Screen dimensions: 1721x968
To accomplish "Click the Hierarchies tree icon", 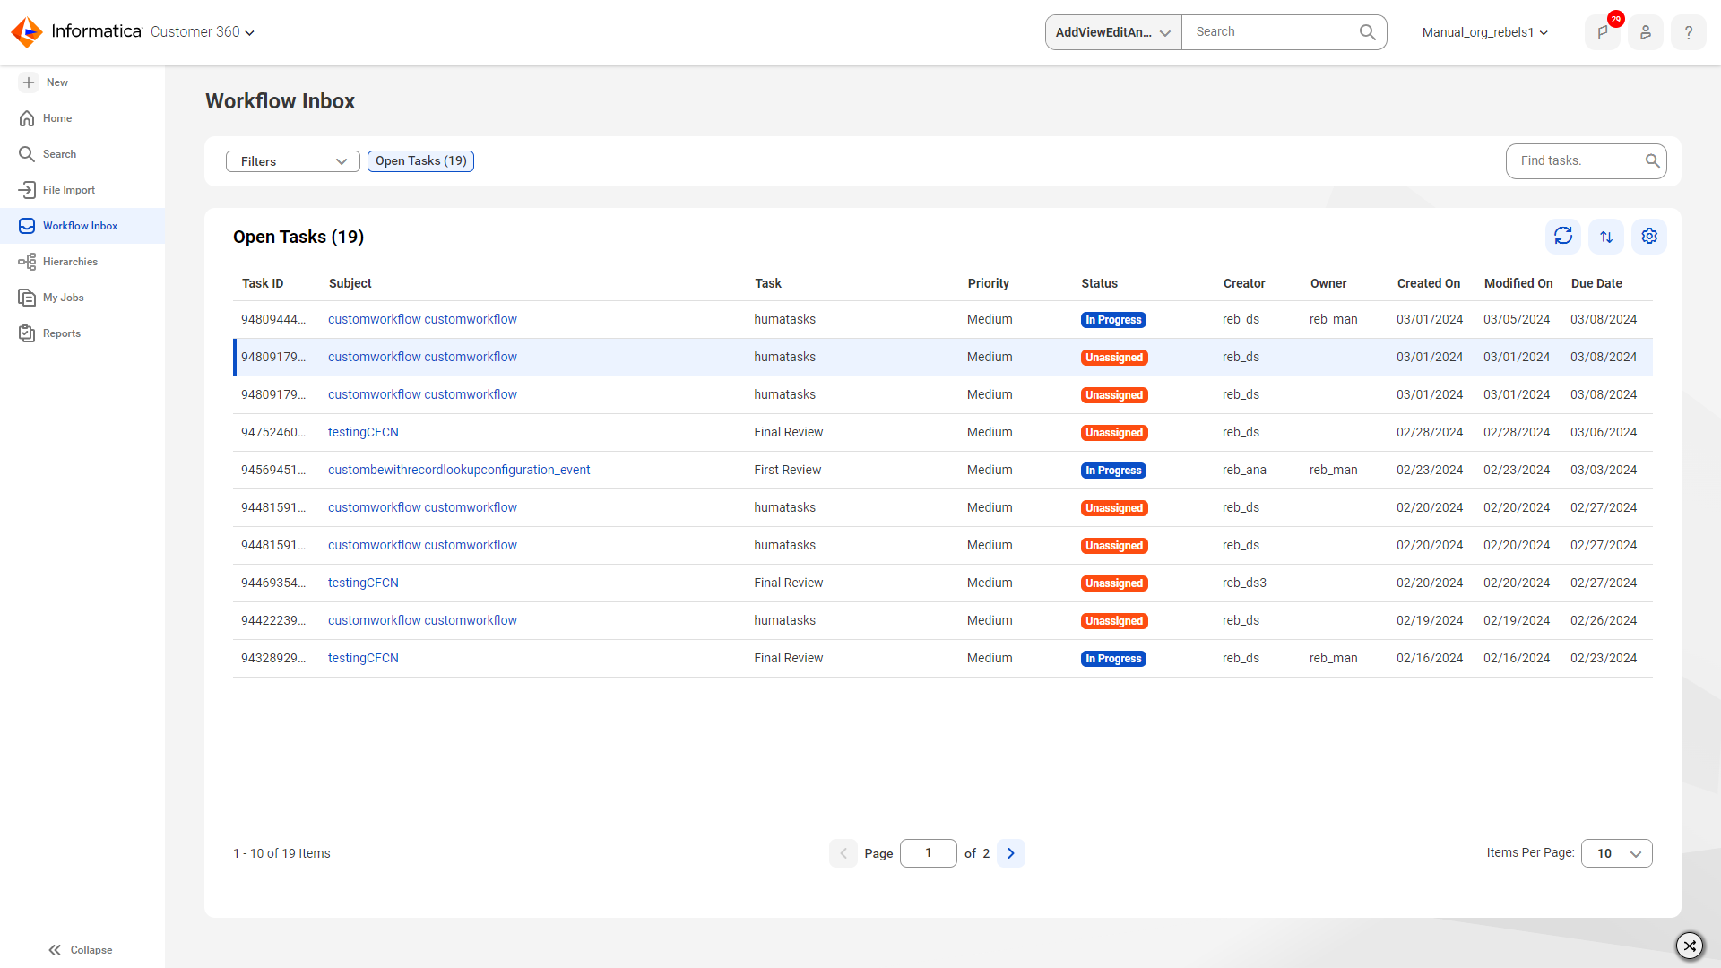I will 27,262.
